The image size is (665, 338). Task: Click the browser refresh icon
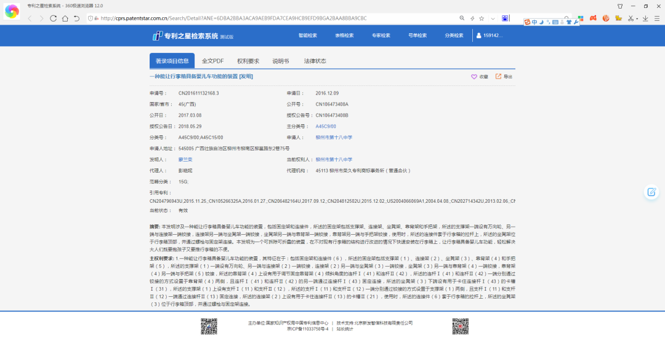[54, 18]
